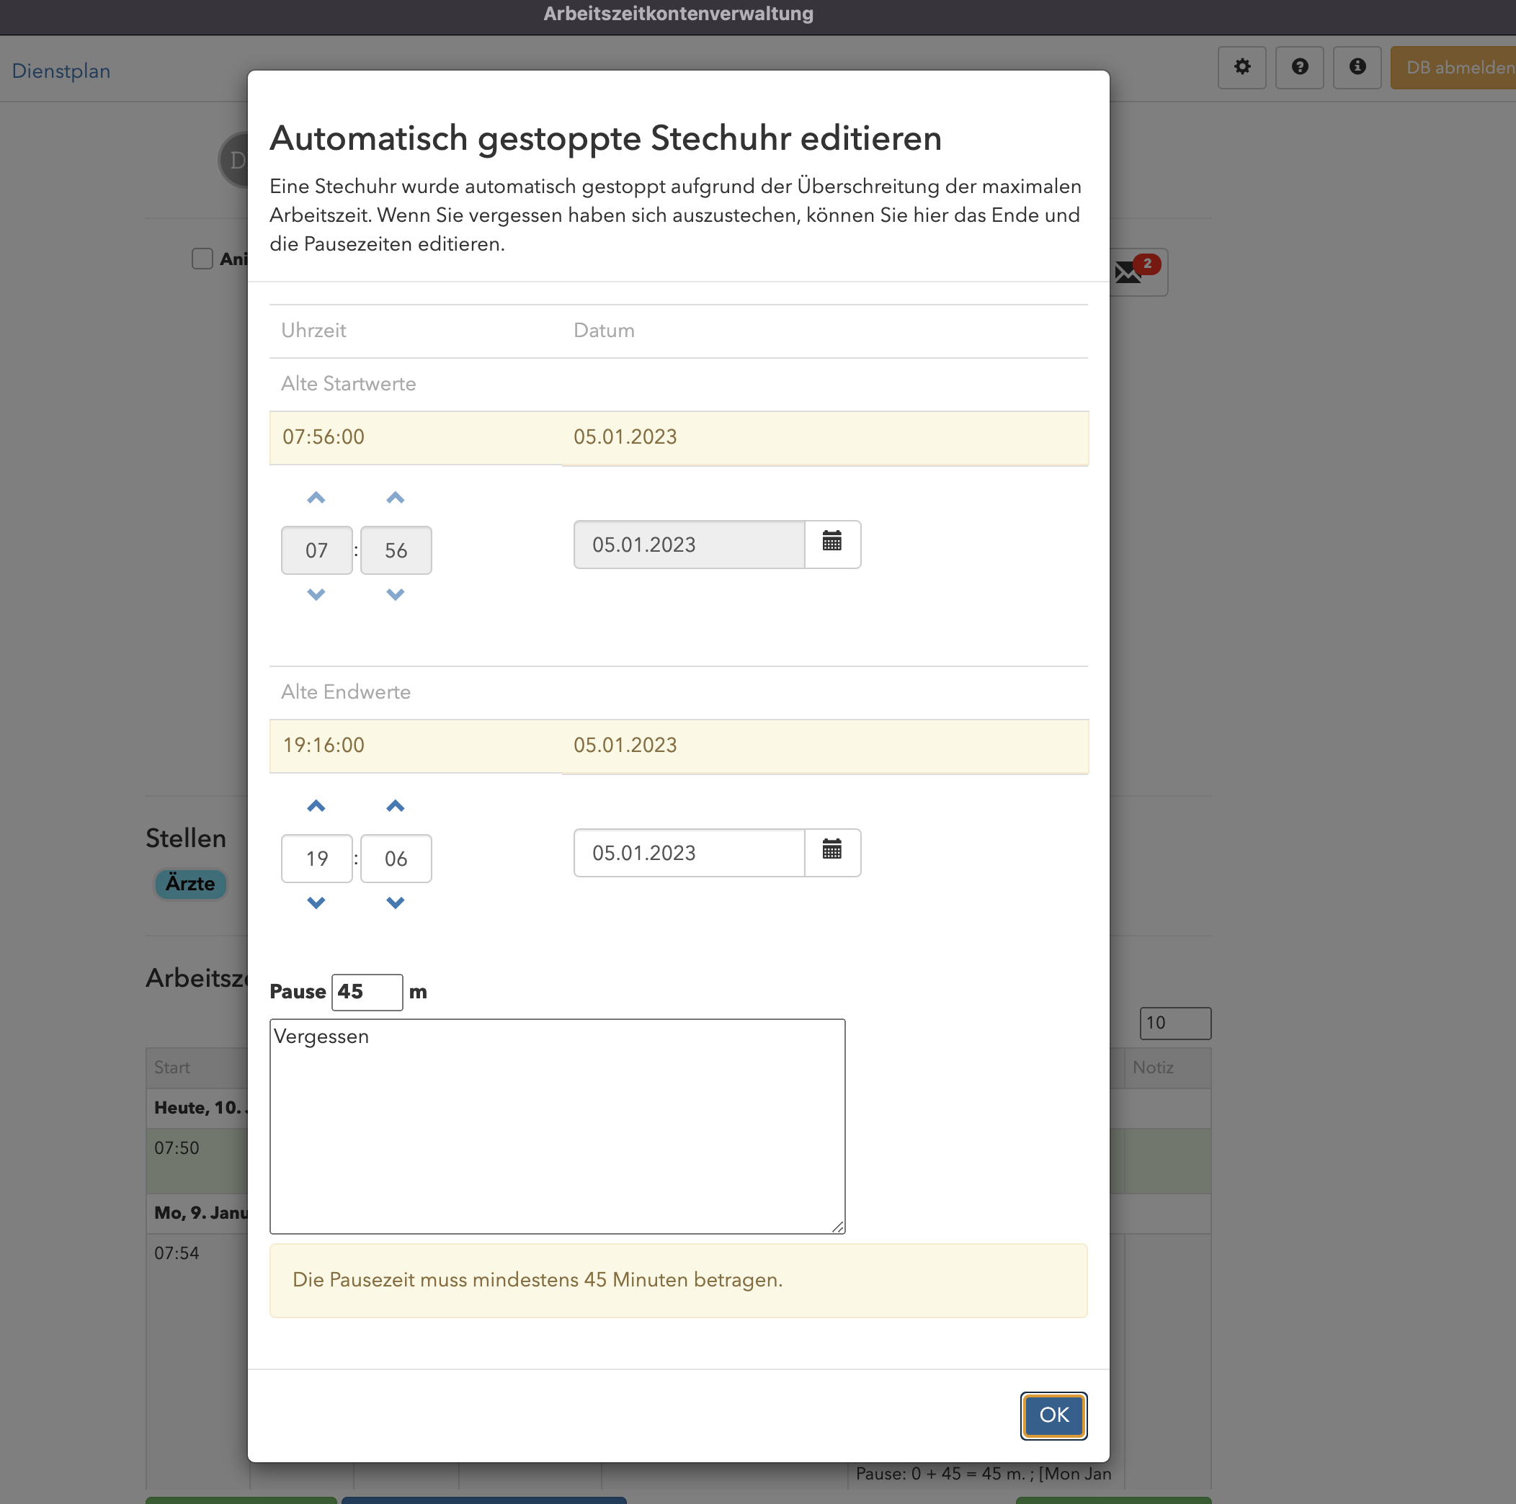Click the minimum 45 minutes pause warning
Screen dimensions: 1516x1504
[678, 1279]
